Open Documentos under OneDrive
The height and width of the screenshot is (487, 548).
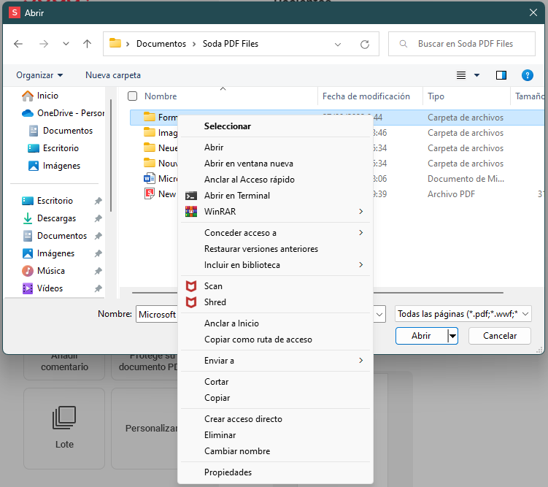[x=60, y=131]
